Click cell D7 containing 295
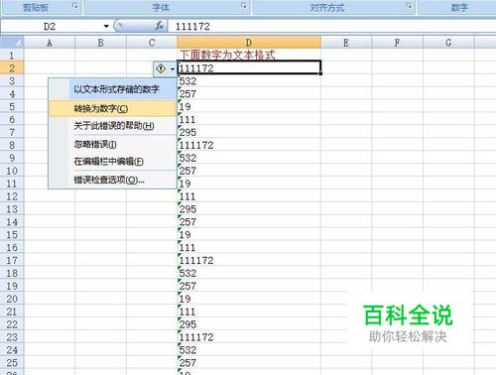Screen dimensions: 496x375 (x=249, y=132)
